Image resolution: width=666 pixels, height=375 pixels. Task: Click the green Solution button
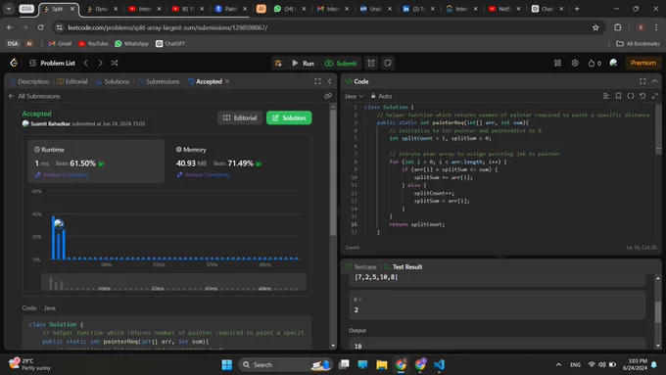tap(289, 117)
